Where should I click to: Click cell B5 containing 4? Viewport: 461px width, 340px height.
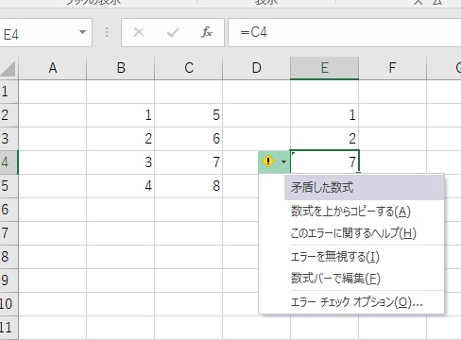point(121,186)
